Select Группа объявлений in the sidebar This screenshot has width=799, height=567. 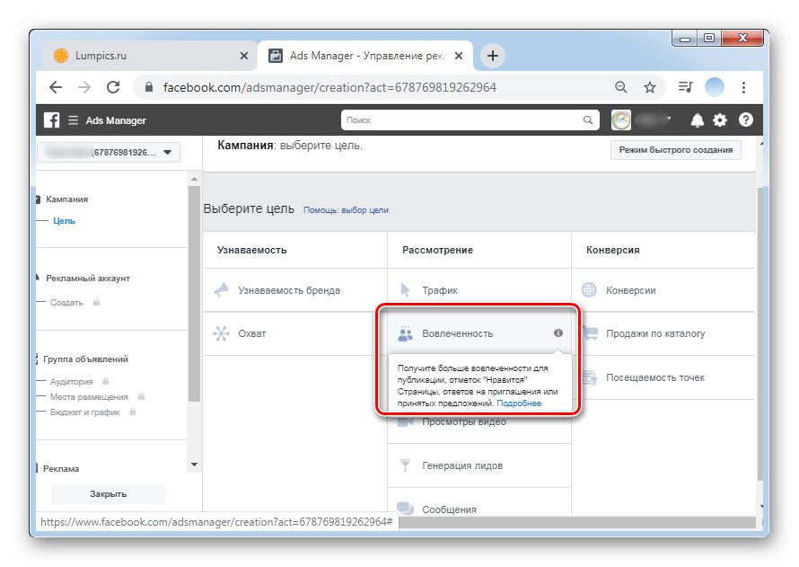[x=85, y=359]
